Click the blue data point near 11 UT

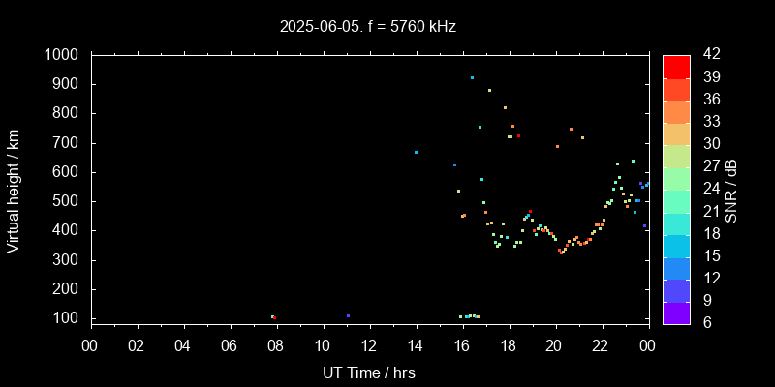348,315
